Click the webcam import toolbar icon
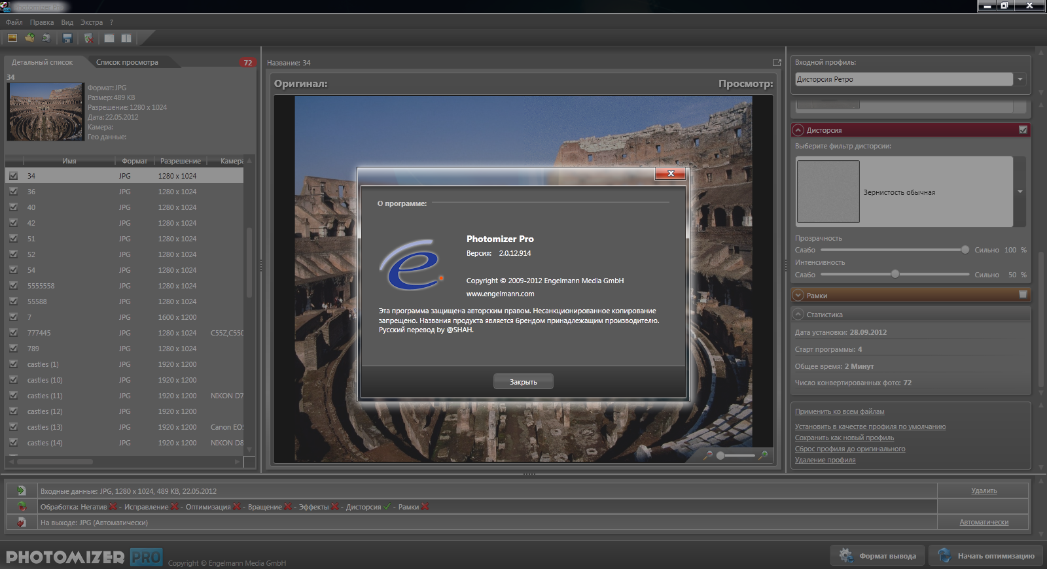The width and height of the screenshot is (1047, 569). pos(46,38)
